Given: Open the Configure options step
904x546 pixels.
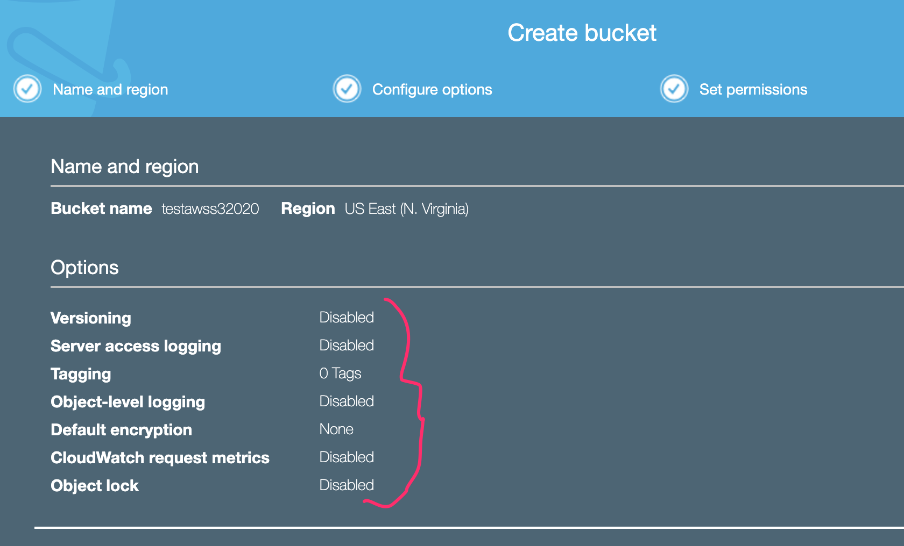Looking at the screenshot, I should tap(432, 90).
